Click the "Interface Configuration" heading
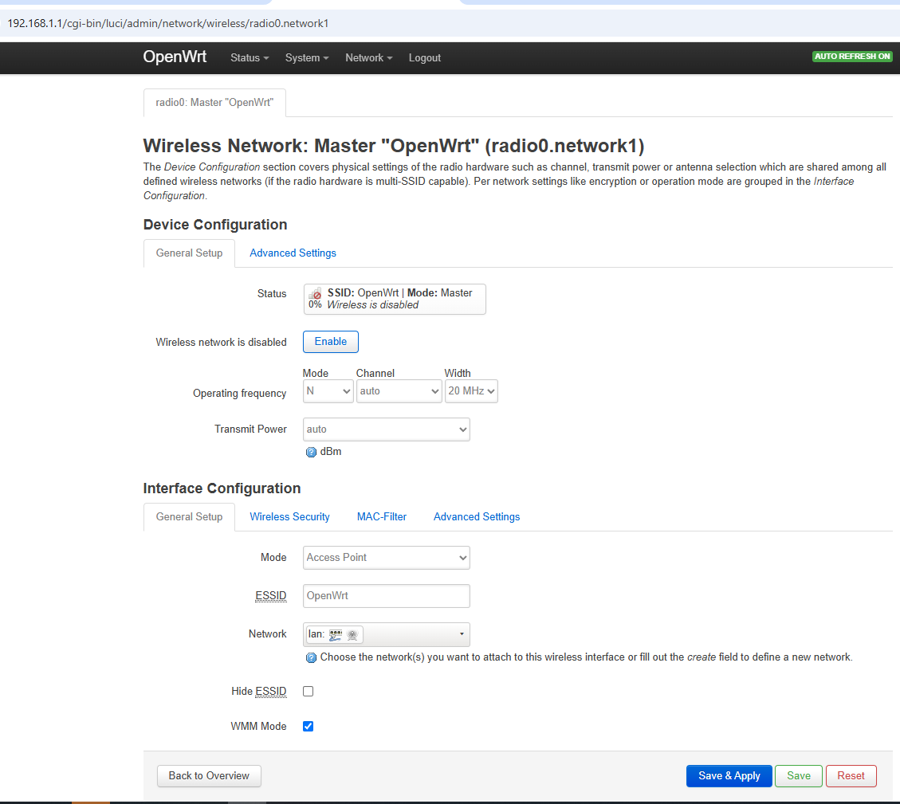This screenshot has height=804, width=900. click(x=222, y=488)
